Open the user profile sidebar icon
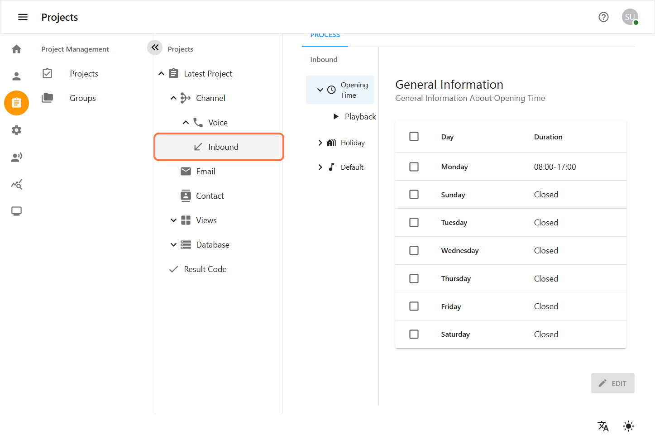 pos(16,76)
